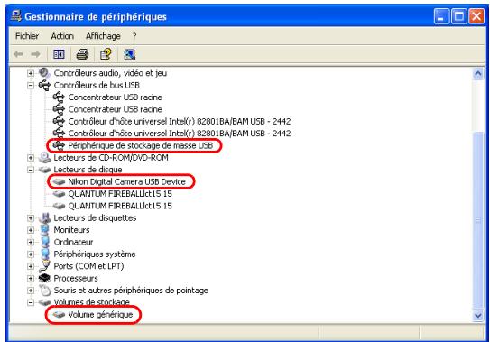Select the Volume générique entry
The height and width of the screenshot is (342, 490).
pos(100,315)
